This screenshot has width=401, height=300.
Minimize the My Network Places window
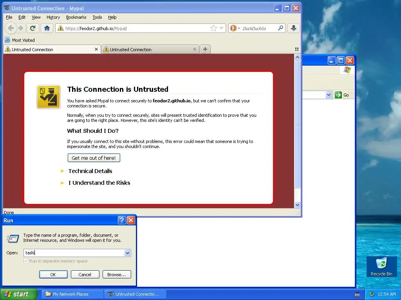point(331,61)
